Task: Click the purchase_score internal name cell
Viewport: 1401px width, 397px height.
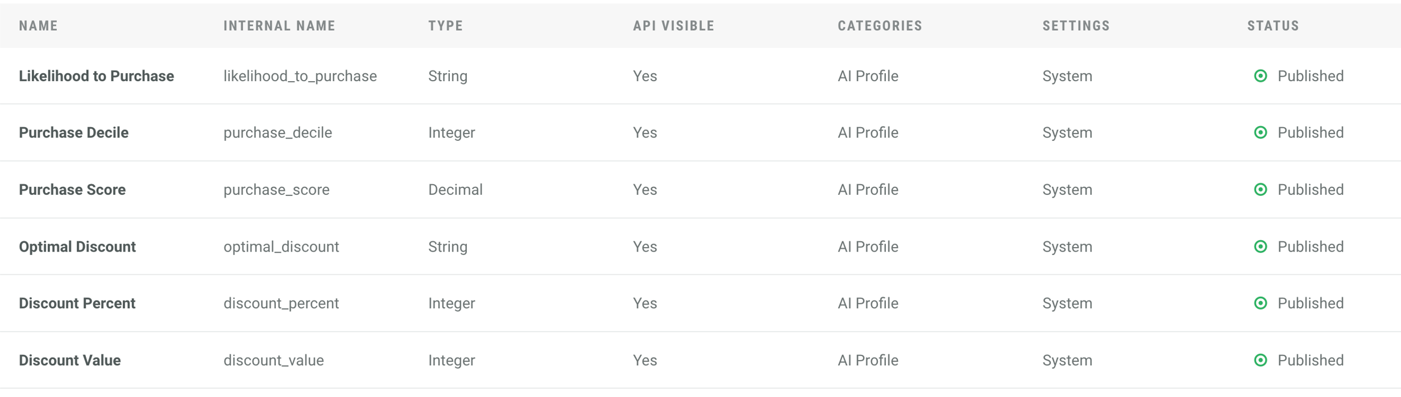Action: point(276,190)
